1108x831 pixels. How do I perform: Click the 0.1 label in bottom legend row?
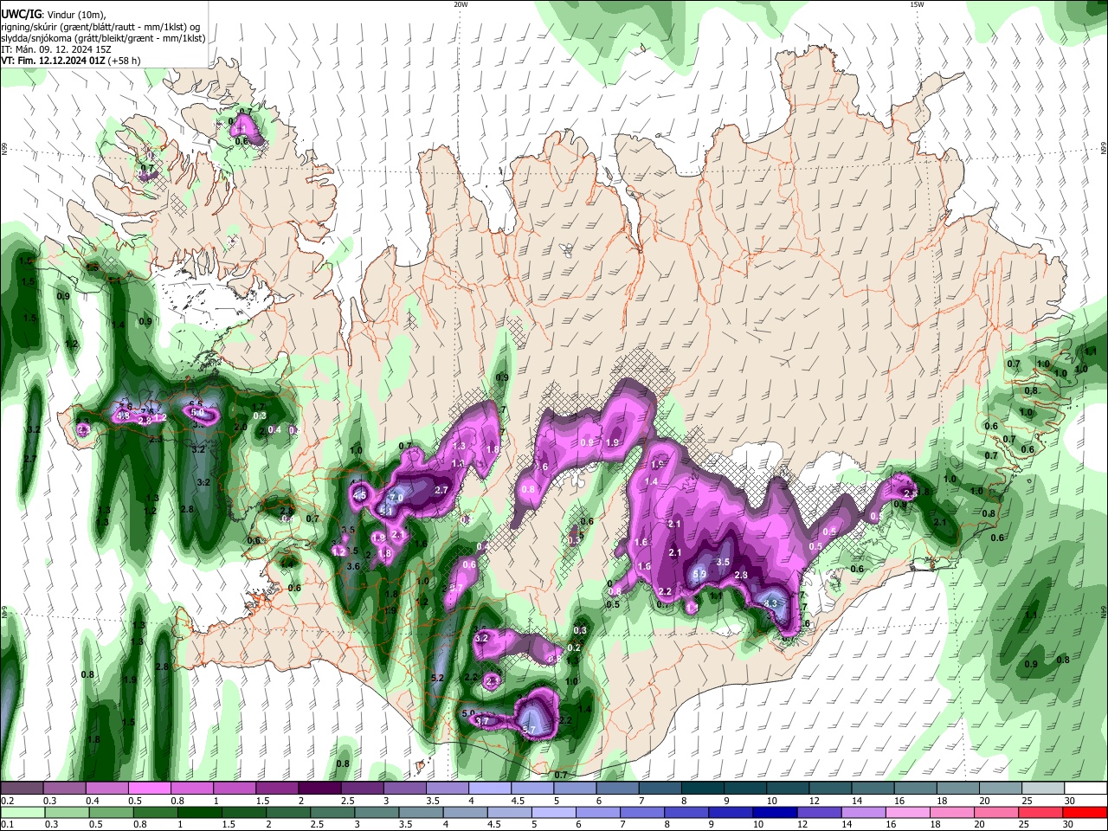pyautogui.click(x=7, y=824)
